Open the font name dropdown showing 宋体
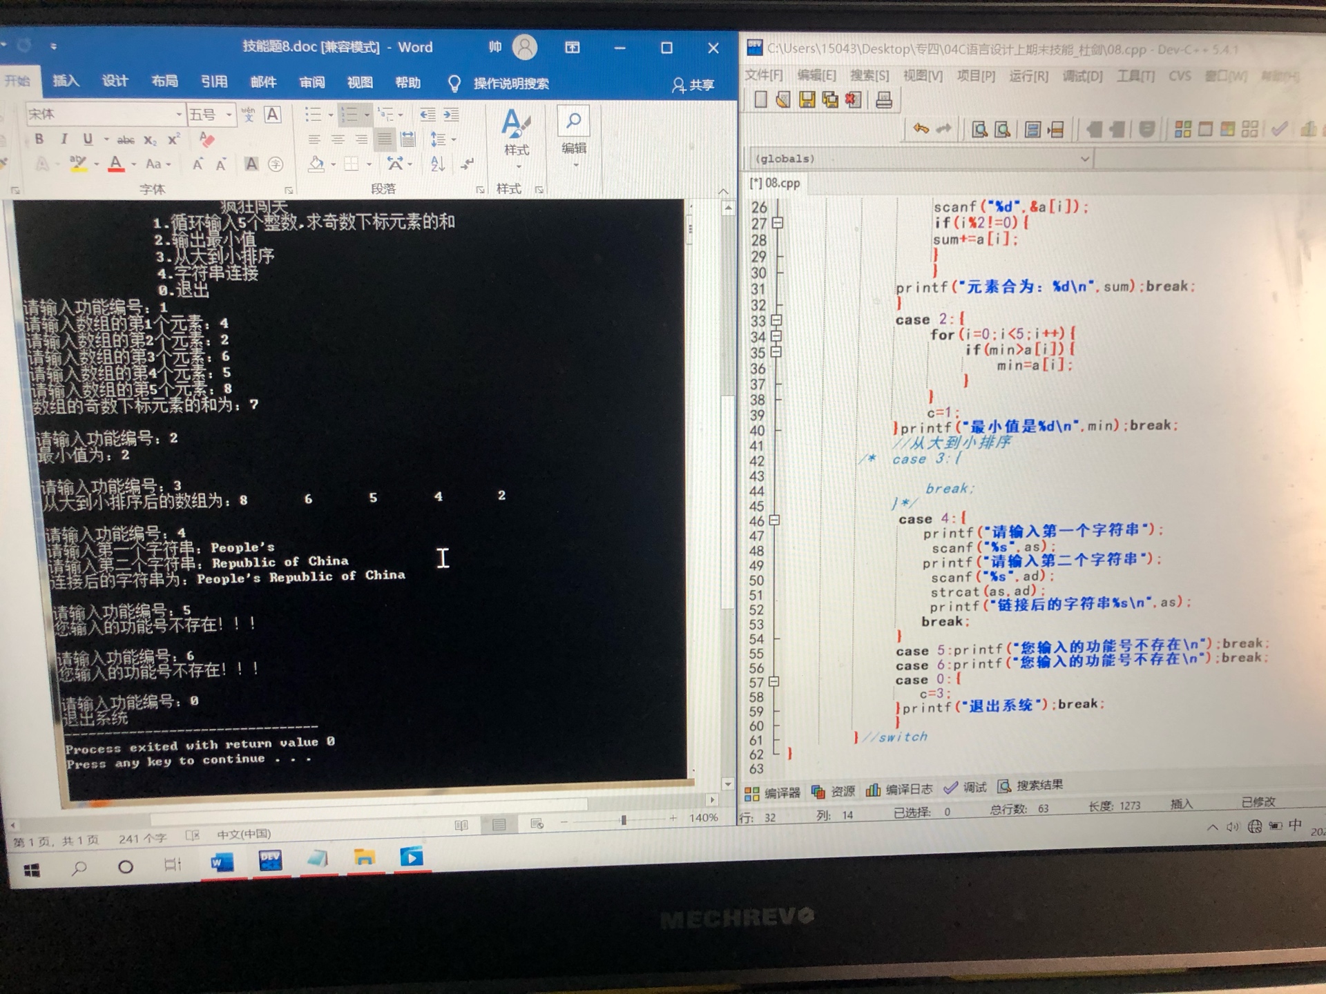The image size is (1326, 994). coord(178,114)
